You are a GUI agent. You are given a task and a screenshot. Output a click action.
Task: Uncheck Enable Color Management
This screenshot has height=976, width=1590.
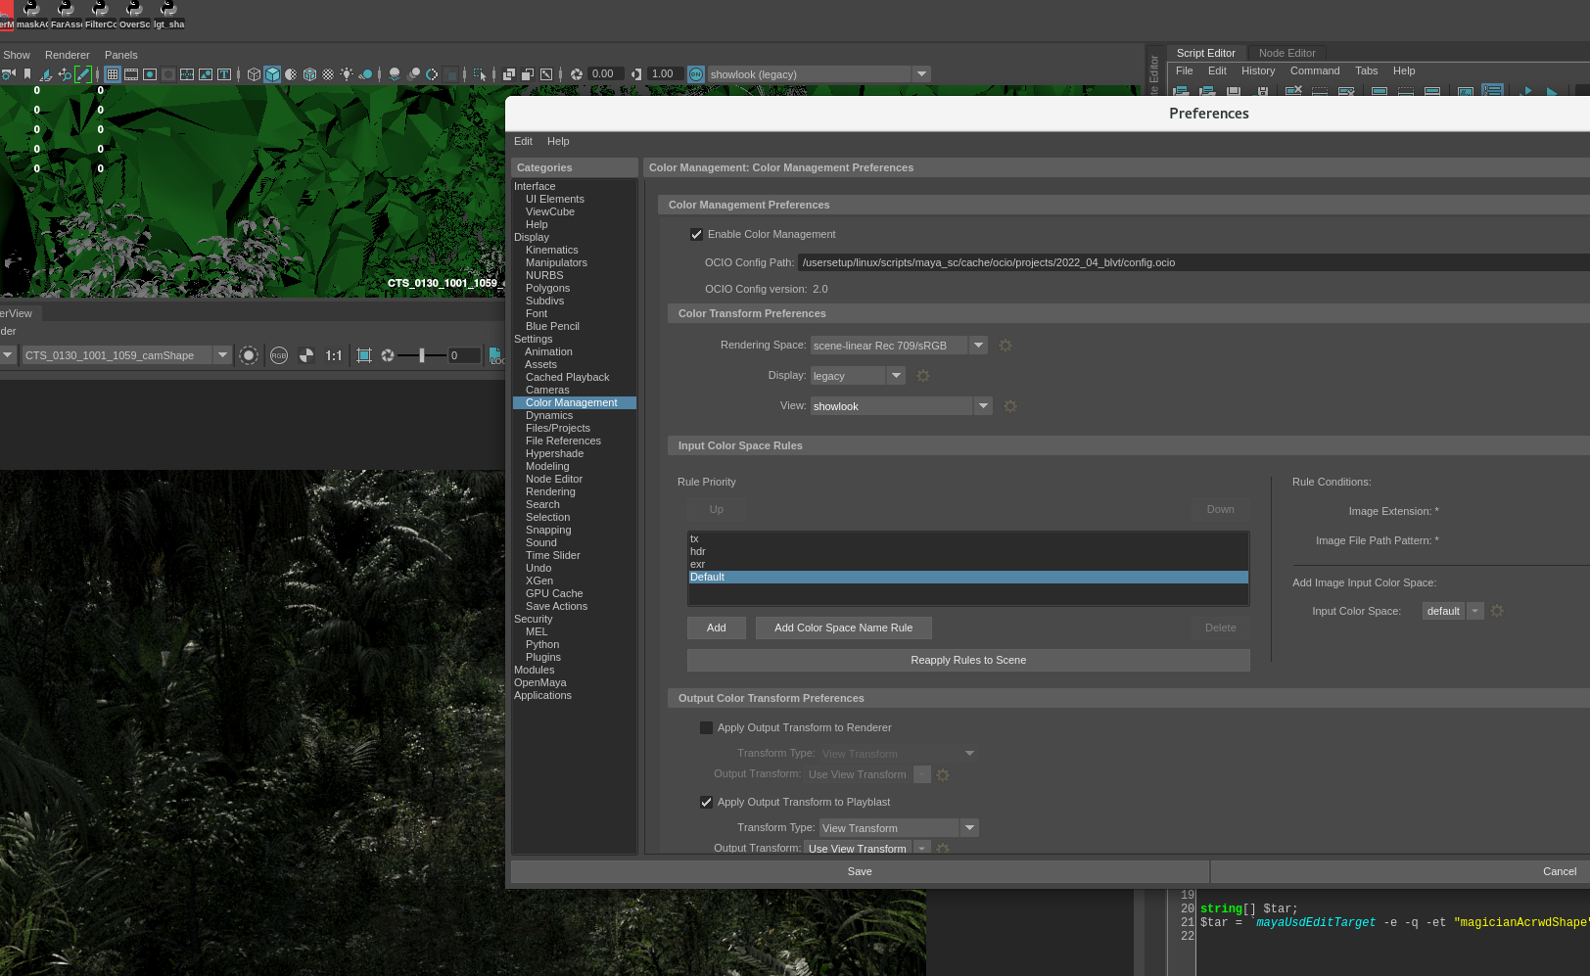click(696, 234)
